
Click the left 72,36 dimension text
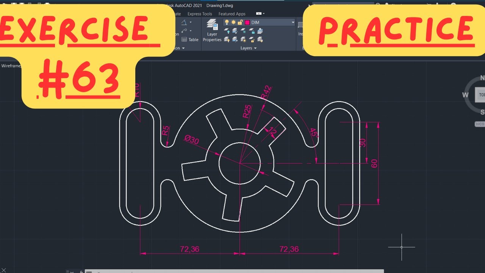click(x=189, y=249)
